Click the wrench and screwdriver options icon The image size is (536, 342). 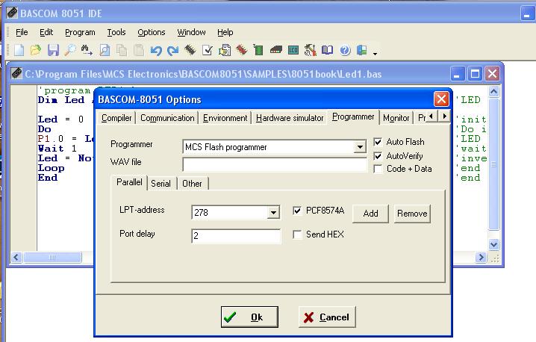310,50
